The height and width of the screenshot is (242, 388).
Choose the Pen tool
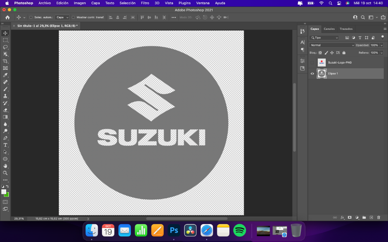click(5, 138)
